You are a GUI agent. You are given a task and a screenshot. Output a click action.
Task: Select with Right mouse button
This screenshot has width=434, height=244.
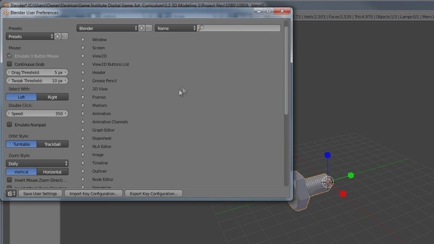pos(52,97)
